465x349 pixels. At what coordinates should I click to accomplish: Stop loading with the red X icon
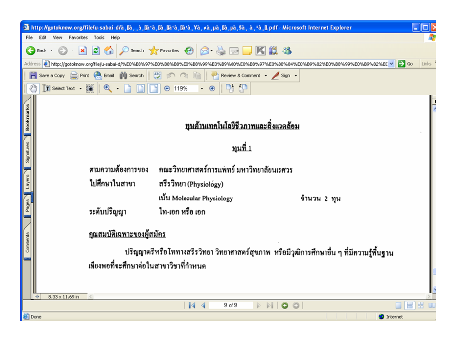(83, 51)
